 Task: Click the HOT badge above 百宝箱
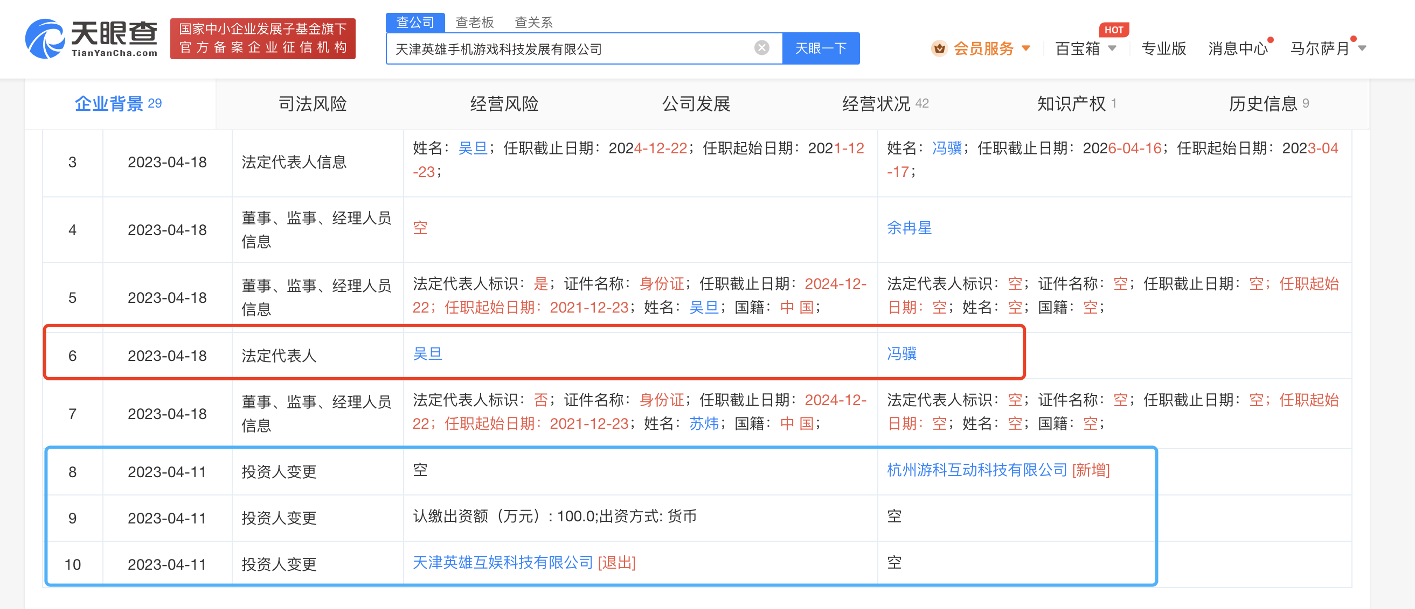click(1114, 30)
